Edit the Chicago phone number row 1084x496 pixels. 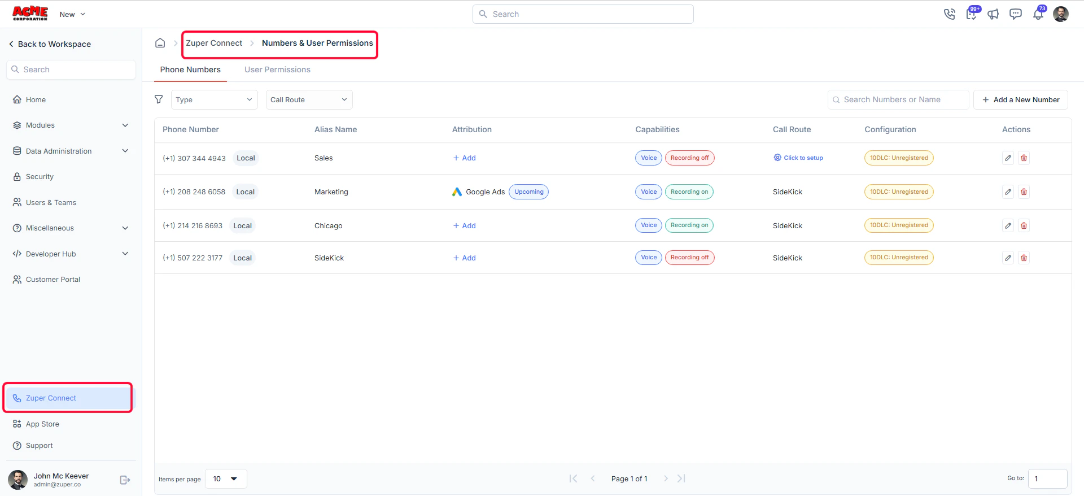pyautogui.click(x=1008, y=226)
